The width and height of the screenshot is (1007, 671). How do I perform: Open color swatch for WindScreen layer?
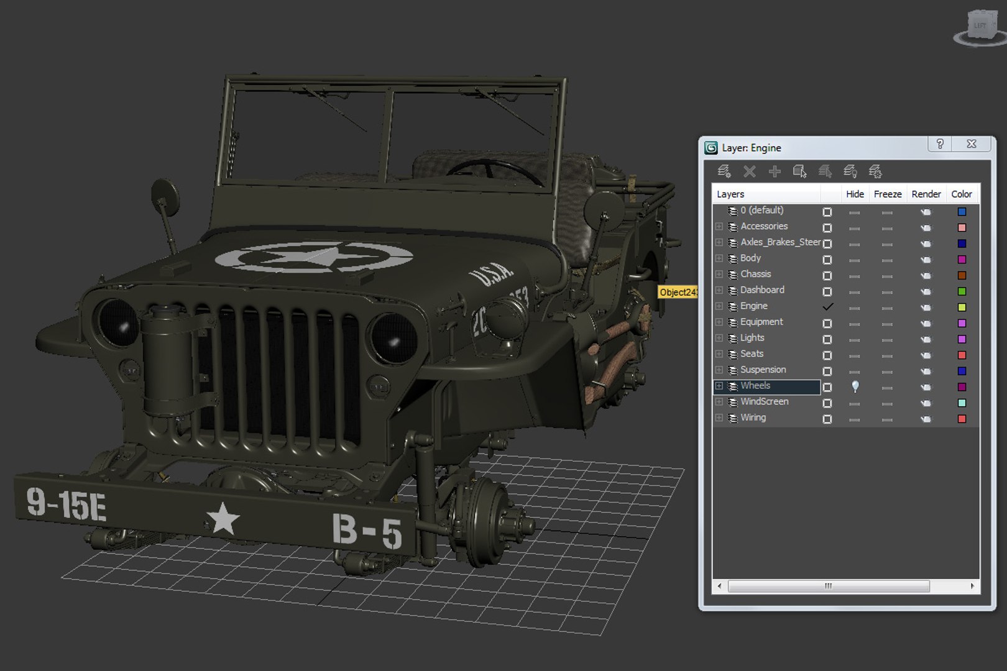(962, 403)
